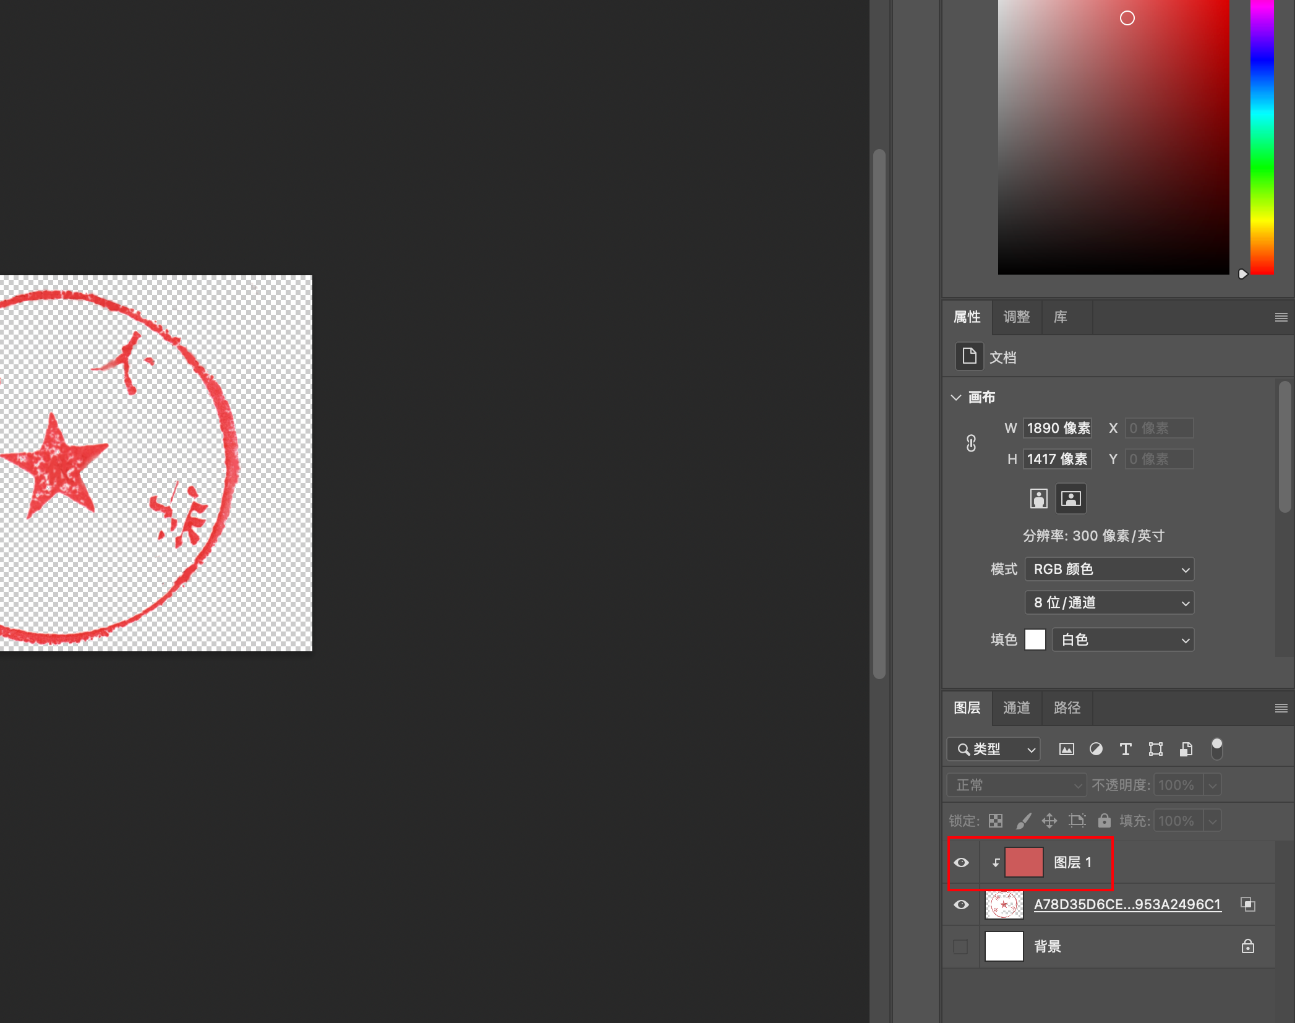The height and width of the screenshot is (1023, 1295).
Task: Toggle the layer filtering switch
Action: pos(1216,748)
